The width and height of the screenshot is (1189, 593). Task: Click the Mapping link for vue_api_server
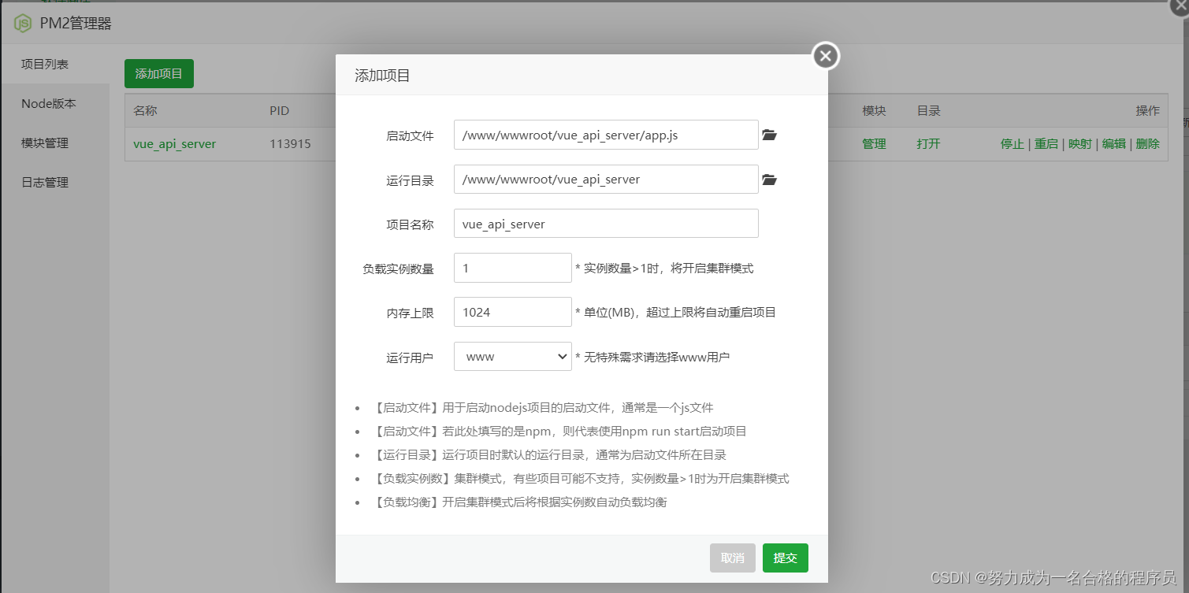[x=1080, y=144]
